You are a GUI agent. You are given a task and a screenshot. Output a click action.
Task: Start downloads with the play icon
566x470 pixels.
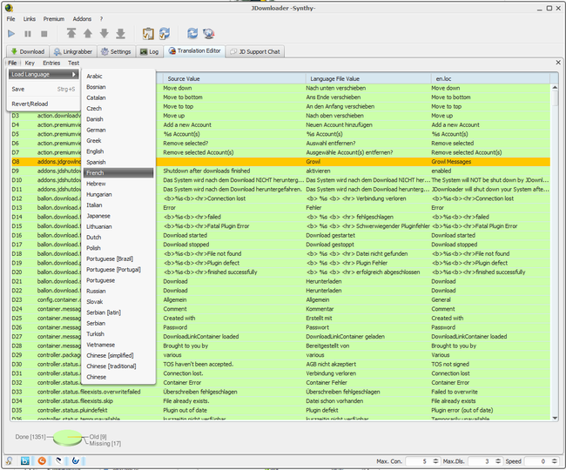tap(11, 34)
